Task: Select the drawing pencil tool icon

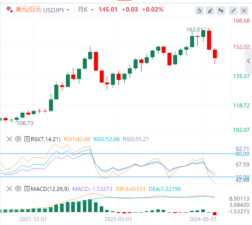Action: [x=210, y=11]
